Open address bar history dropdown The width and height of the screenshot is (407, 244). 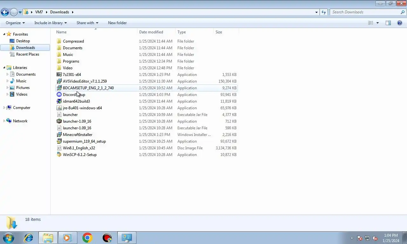316,12
